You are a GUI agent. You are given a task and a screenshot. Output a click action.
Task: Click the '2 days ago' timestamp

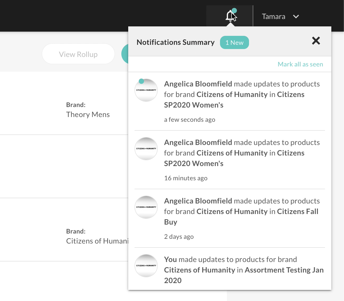[x=179, y=237]
